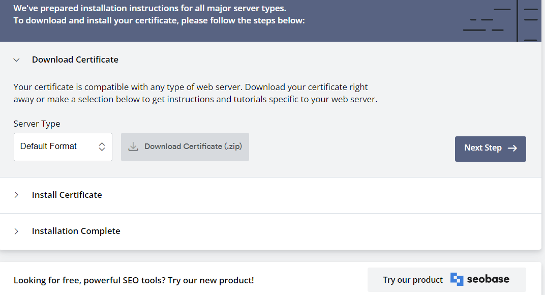
Task: Click Download Certificate (.zip) button
Action: pos(185,147)
